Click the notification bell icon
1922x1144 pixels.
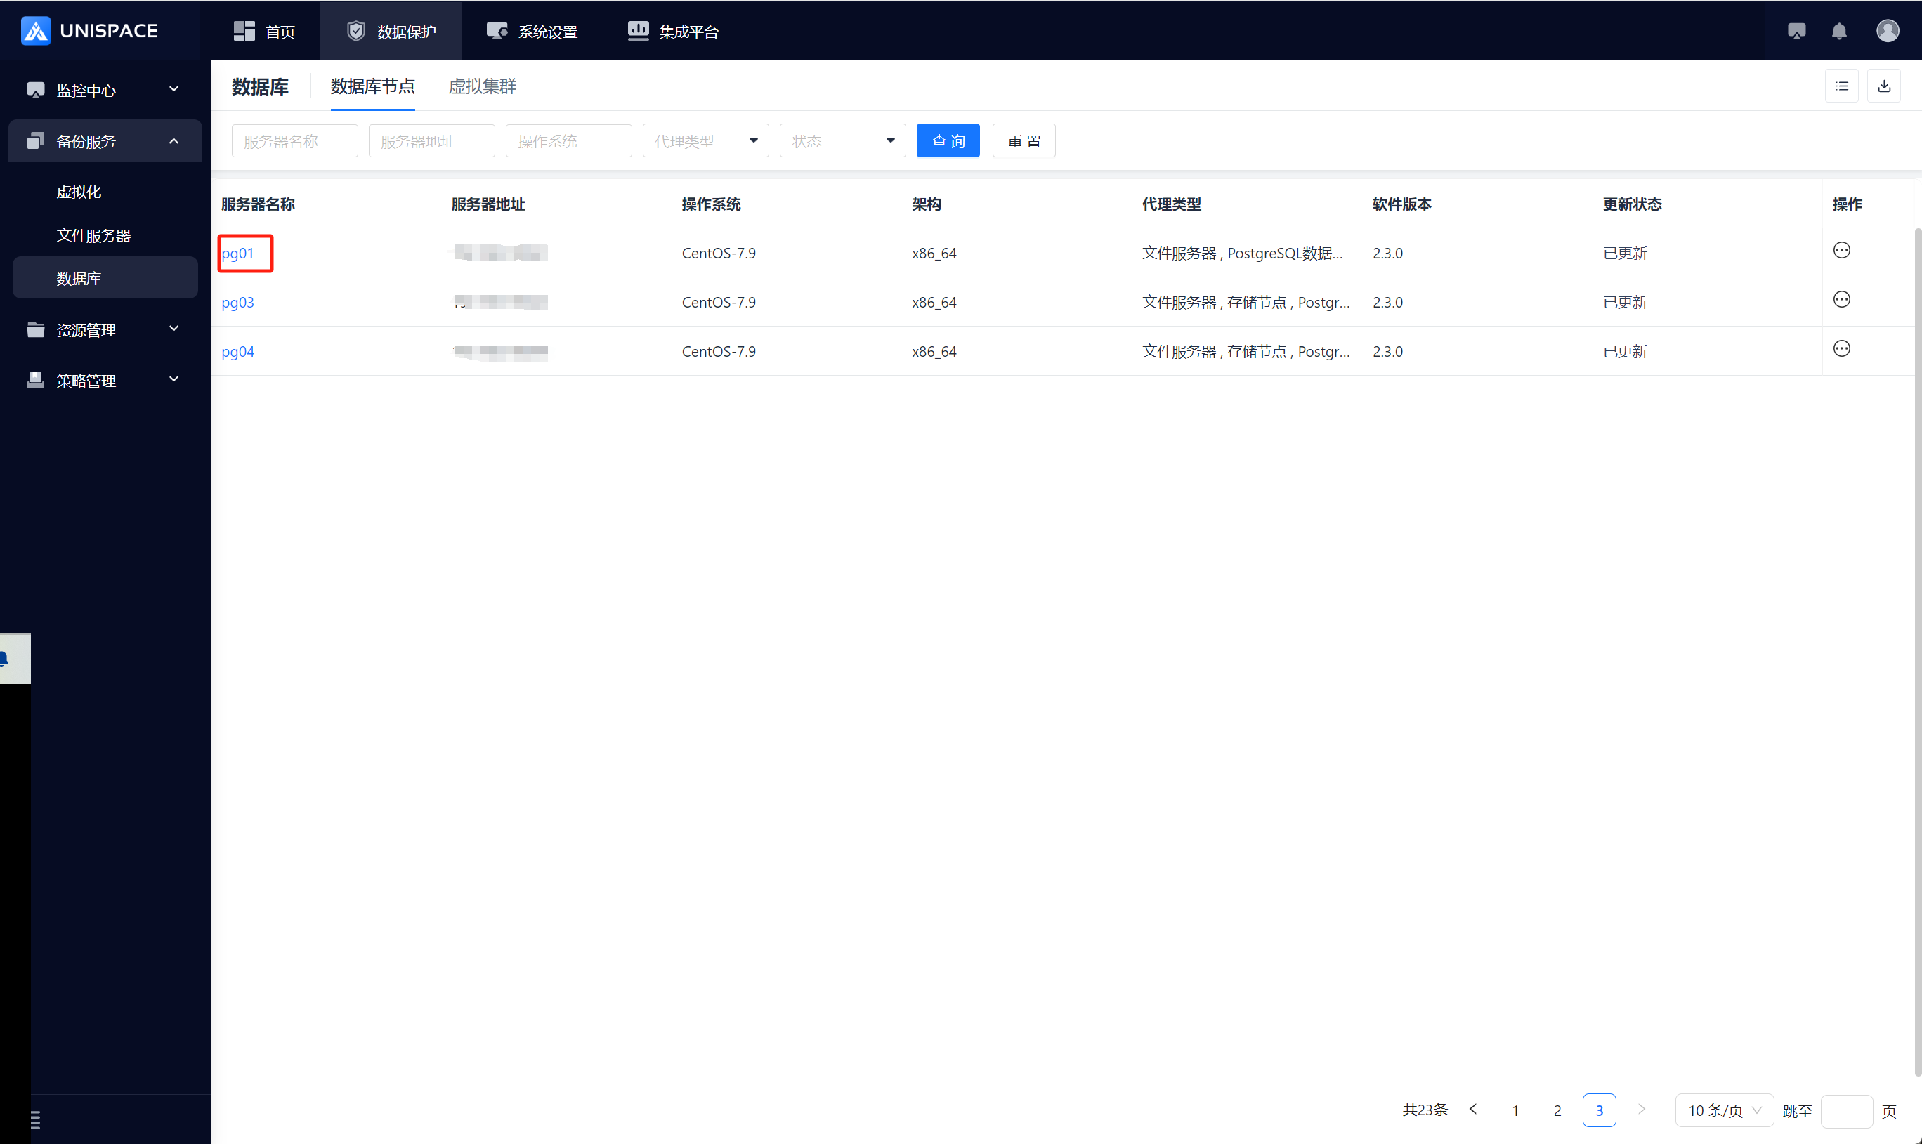pos(1838,31)
